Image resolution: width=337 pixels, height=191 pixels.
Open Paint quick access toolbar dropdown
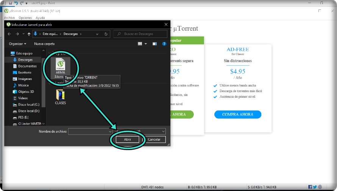tap(27, 3)
